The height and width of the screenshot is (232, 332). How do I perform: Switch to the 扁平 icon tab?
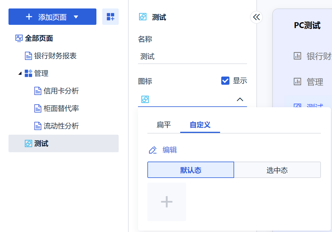[164, 125]
